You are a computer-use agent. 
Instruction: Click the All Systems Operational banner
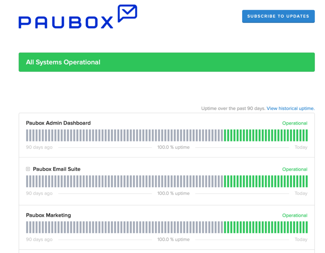click(x=167, y=62)
